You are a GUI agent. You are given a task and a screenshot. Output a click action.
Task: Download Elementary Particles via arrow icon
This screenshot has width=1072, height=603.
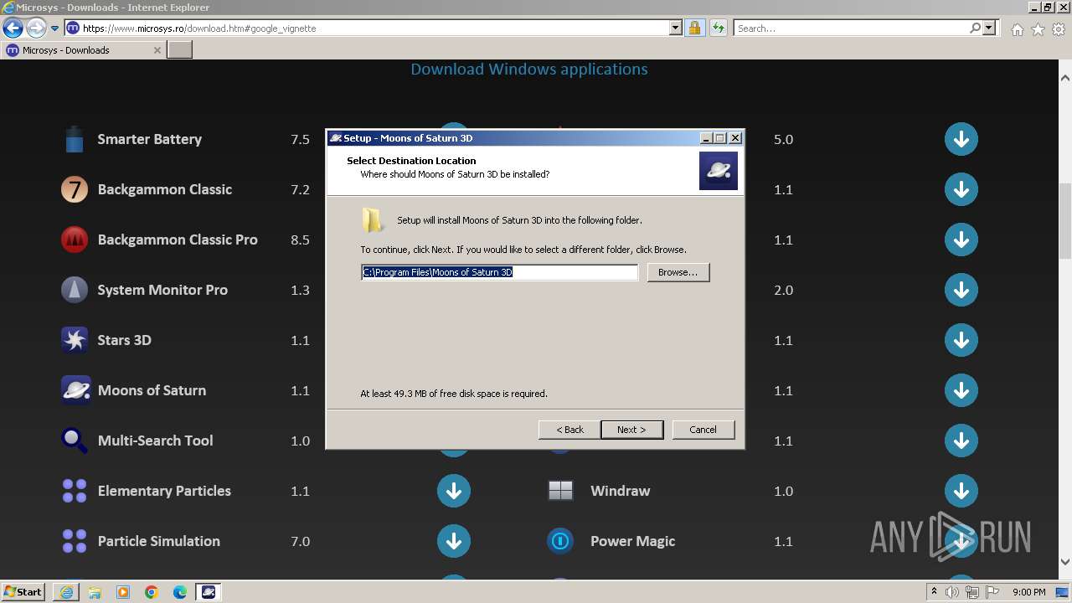coord(454,491)
